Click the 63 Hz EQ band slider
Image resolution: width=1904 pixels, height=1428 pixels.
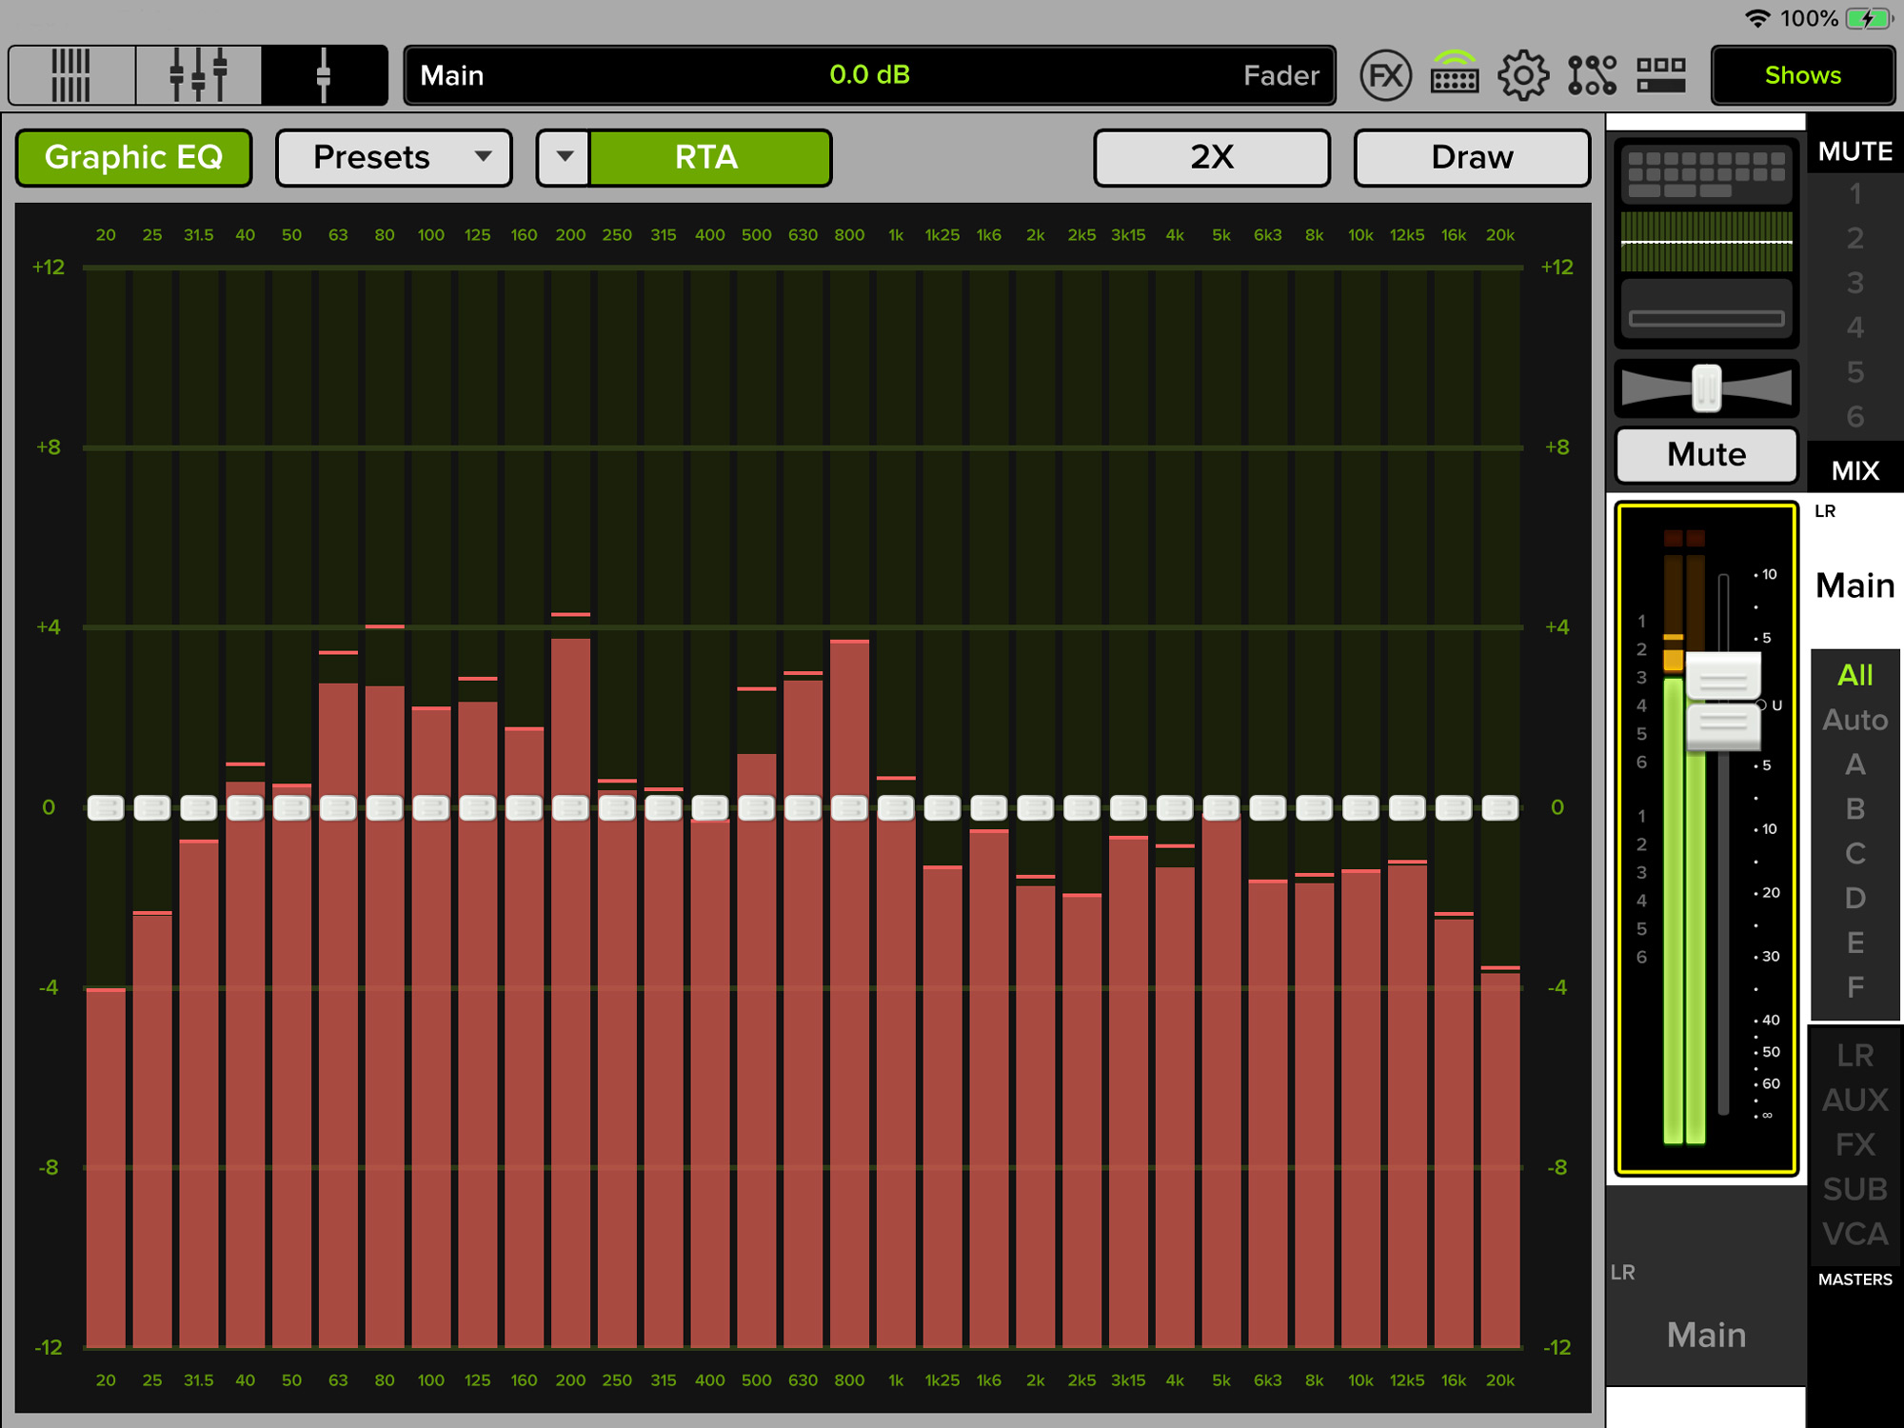[338, 808]
